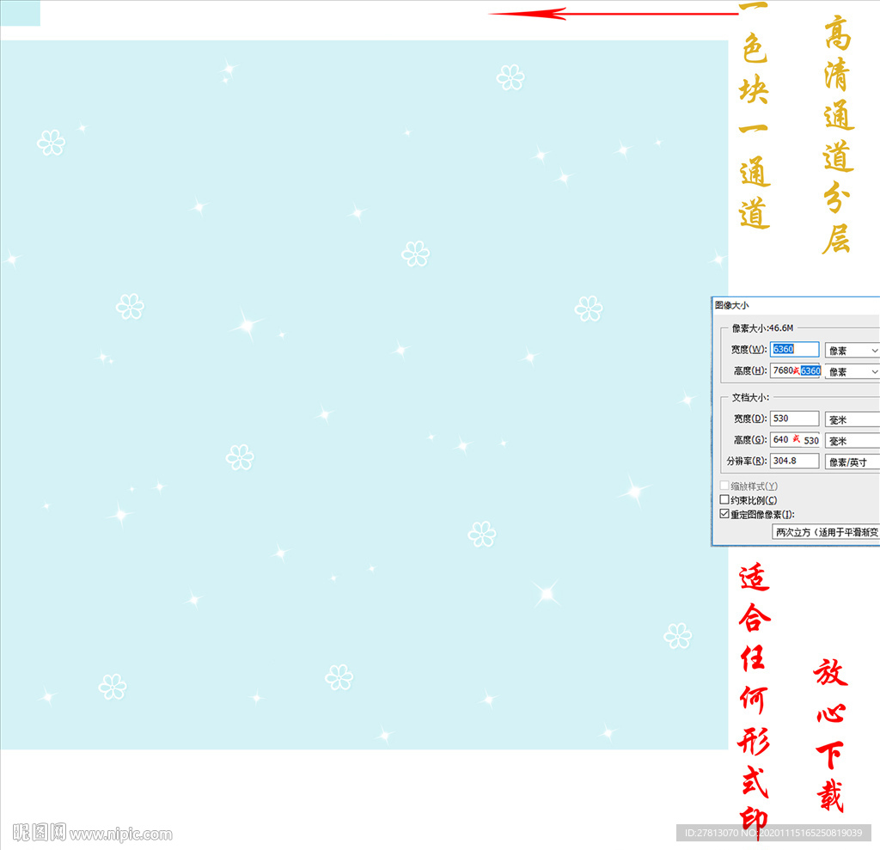This screenshot has width=880, height=850.
Task: Open the 像素/英寸 resolution unit dropdown
Action: [852, 462]
